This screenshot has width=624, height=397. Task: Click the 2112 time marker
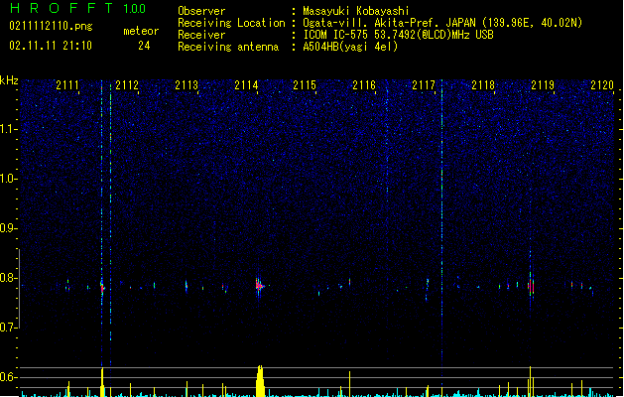(127, 85)
